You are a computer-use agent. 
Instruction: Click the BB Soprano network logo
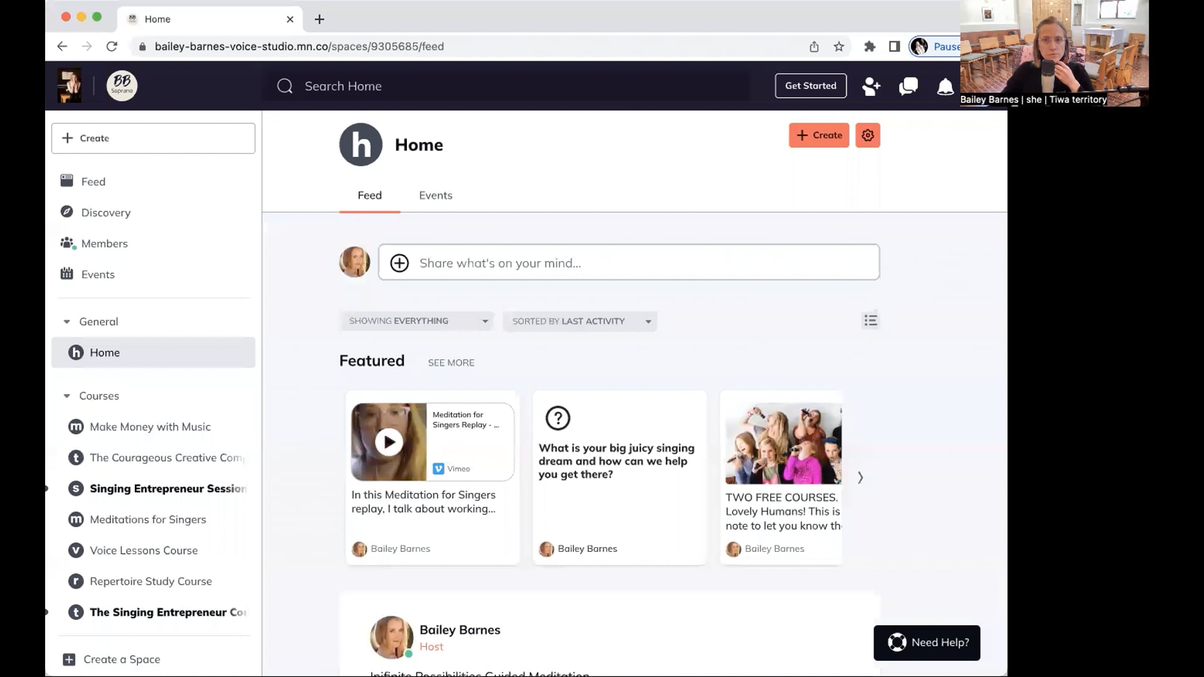[122, 86]
